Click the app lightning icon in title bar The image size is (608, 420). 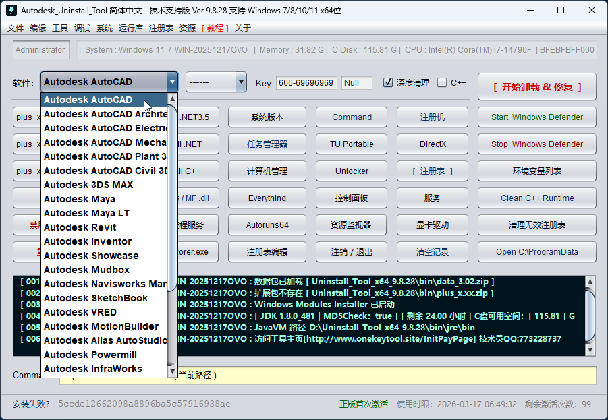click(x=11, y=10)
